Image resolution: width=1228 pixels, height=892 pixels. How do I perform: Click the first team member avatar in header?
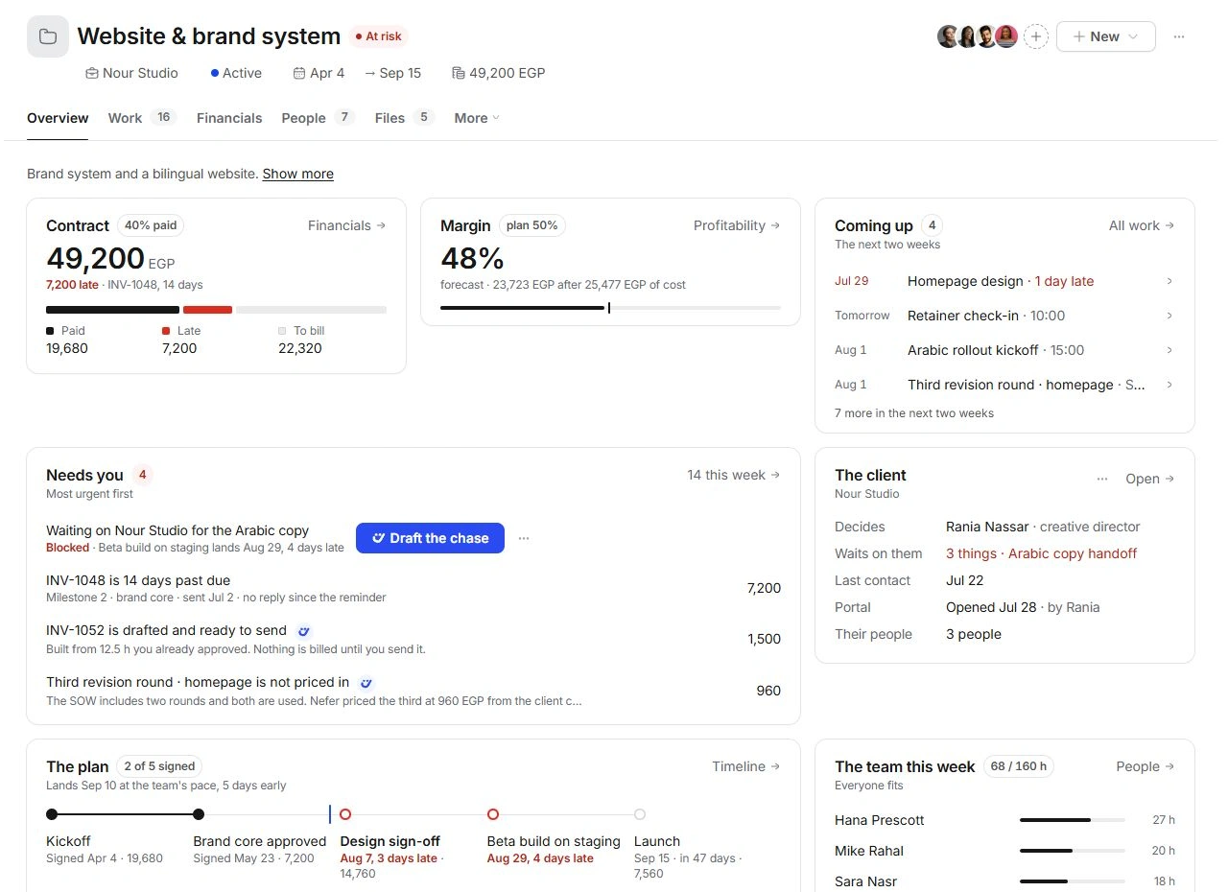pyautogui.click(x=948, y=36)
